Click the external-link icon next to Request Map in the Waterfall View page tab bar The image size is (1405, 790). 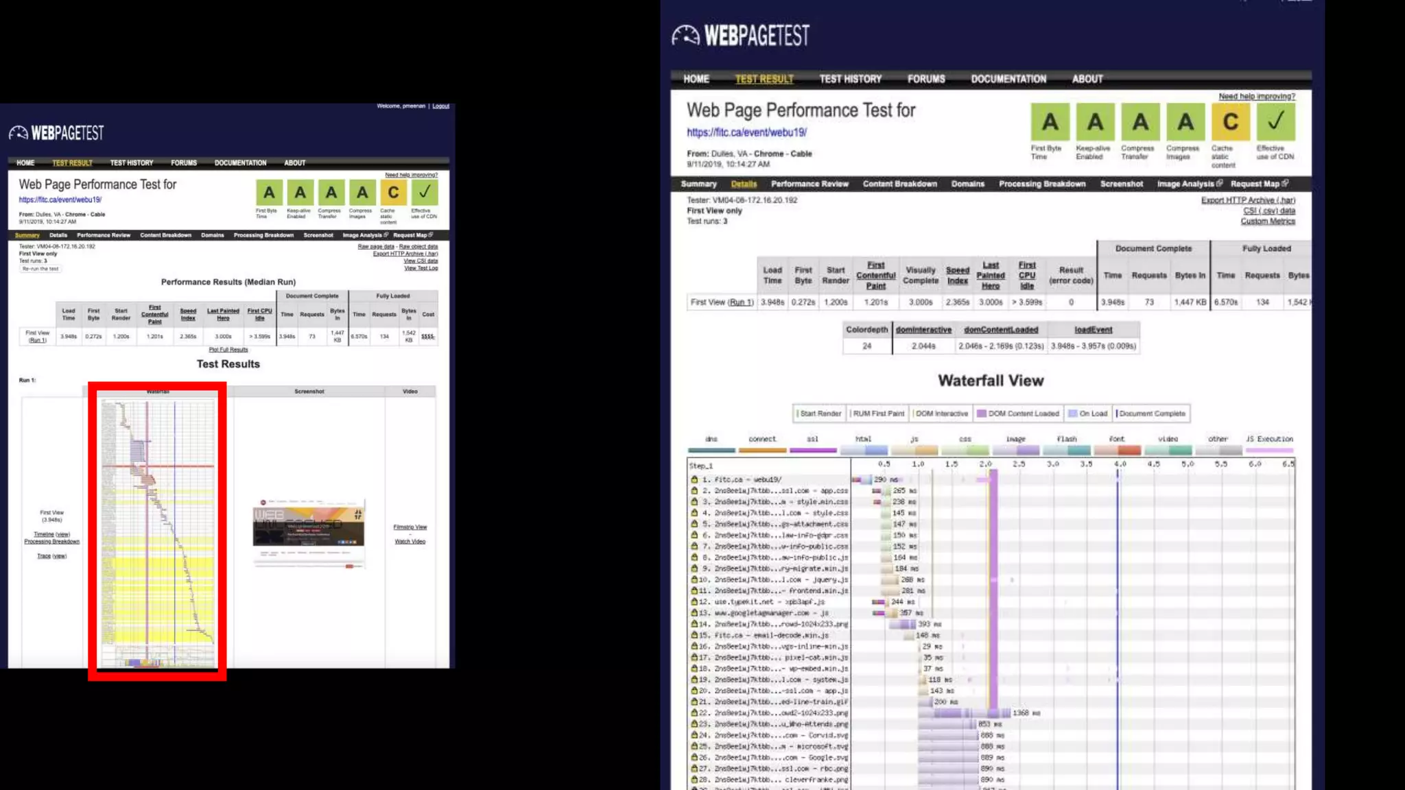(x=1285, y=183)
